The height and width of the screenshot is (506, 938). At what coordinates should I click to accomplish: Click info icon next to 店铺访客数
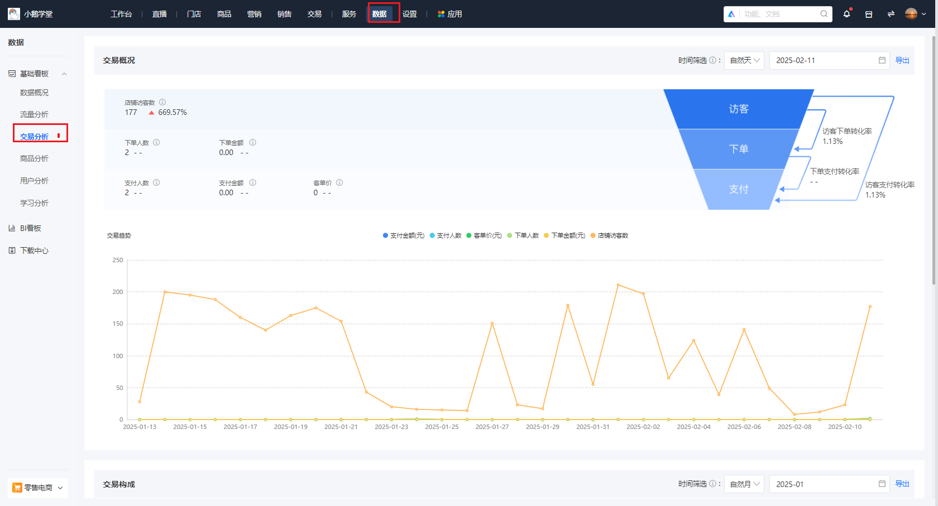tap(162, 102)
